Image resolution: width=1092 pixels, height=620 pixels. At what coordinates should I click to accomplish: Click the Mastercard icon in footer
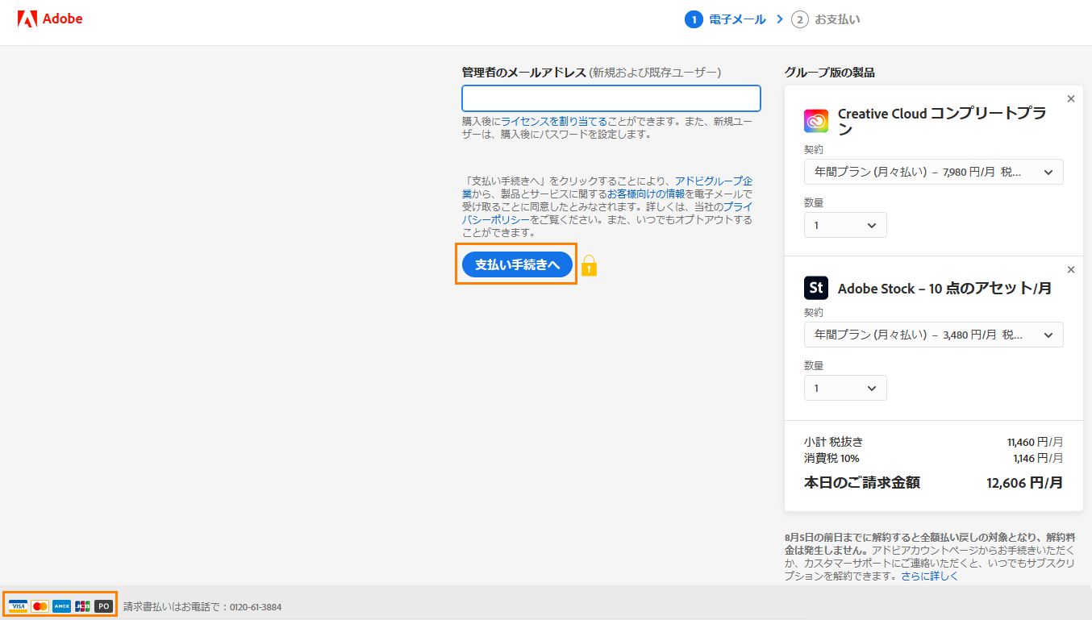(x=40, y=606)
